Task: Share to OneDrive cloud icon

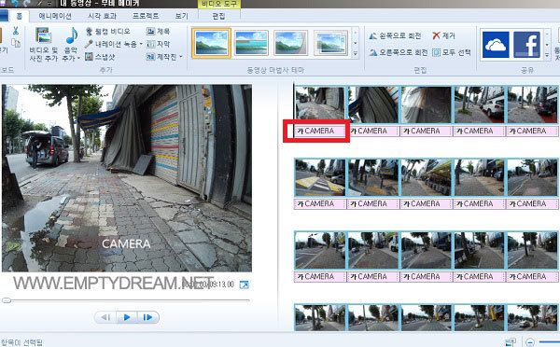Action: point(496,45)
